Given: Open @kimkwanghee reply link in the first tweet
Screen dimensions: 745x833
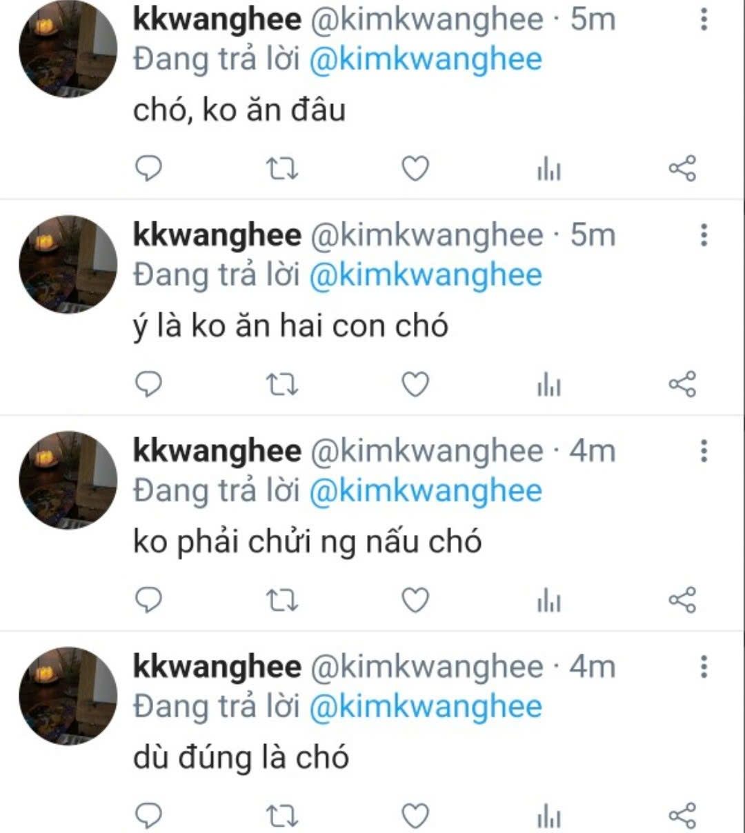Looking at the screenshot, I should click(426, 60).
